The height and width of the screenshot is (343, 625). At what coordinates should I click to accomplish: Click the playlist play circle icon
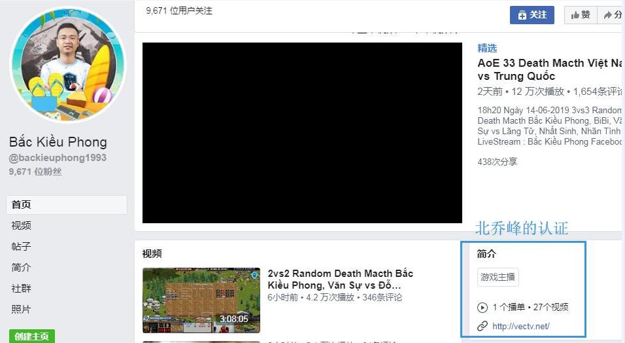(x=482, y=307)
